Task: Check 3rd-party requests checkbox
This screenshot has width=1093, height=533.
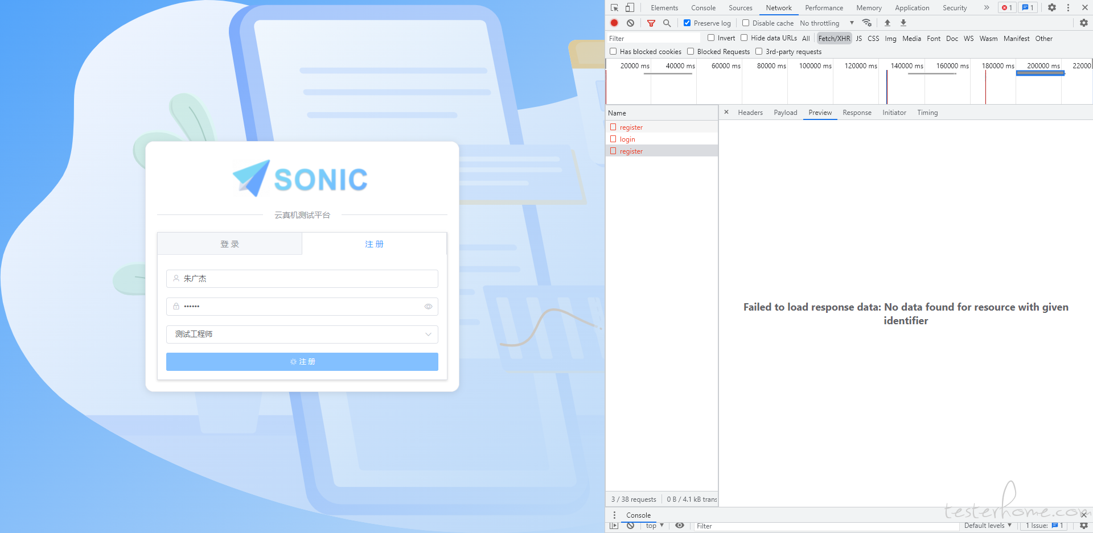Action: [x=759, y=51]
